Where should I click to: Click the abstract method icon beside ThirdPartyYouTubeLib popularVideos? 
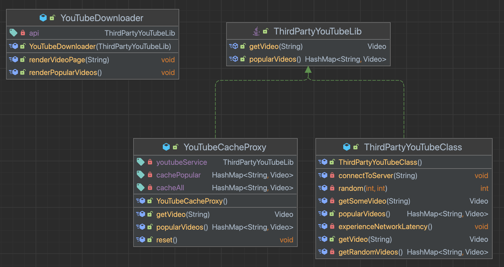click(x=234, y=59)
